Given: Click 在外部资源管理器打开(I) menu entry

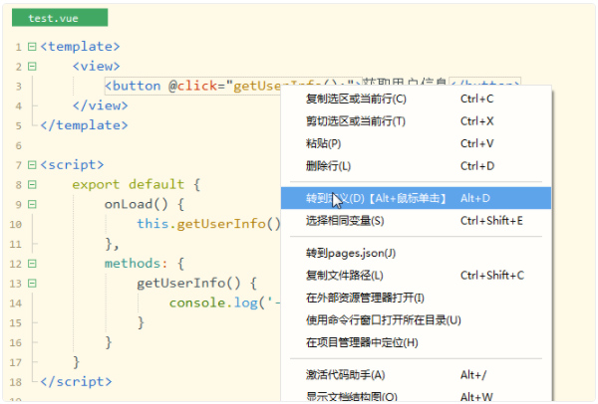Looking at the screenshot, I should coord(365,298).
